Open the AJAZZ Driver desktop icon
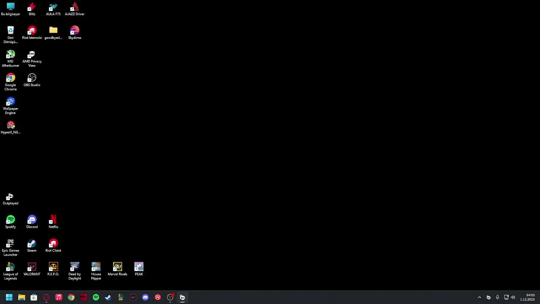This screenshot has width=540, height=304. click(x=75, y=9)
